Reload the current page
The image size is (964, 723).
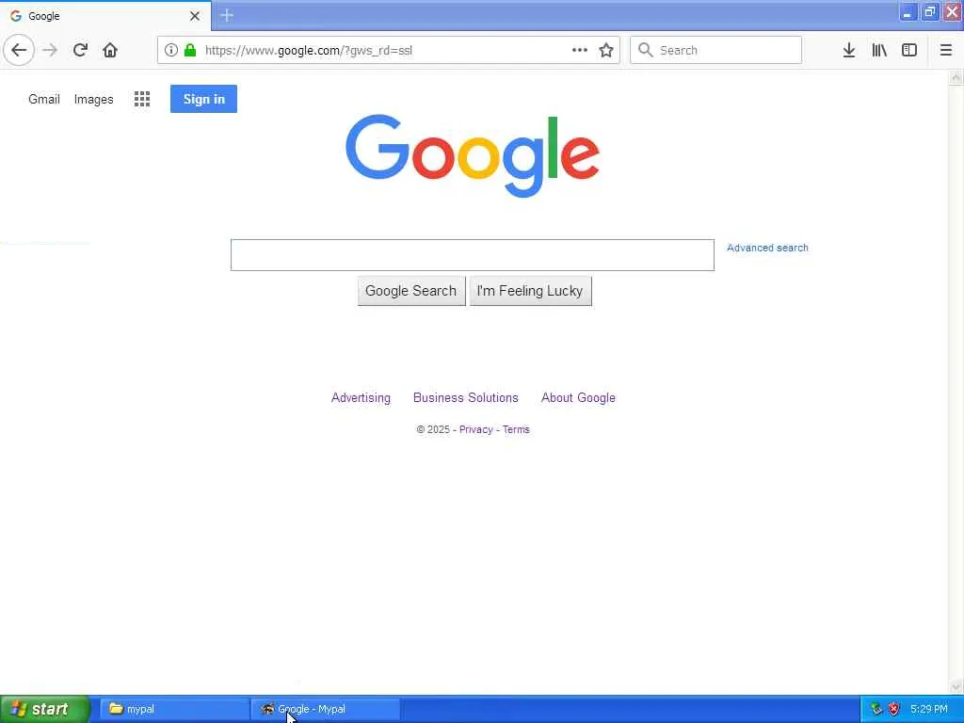coord(80,50)
